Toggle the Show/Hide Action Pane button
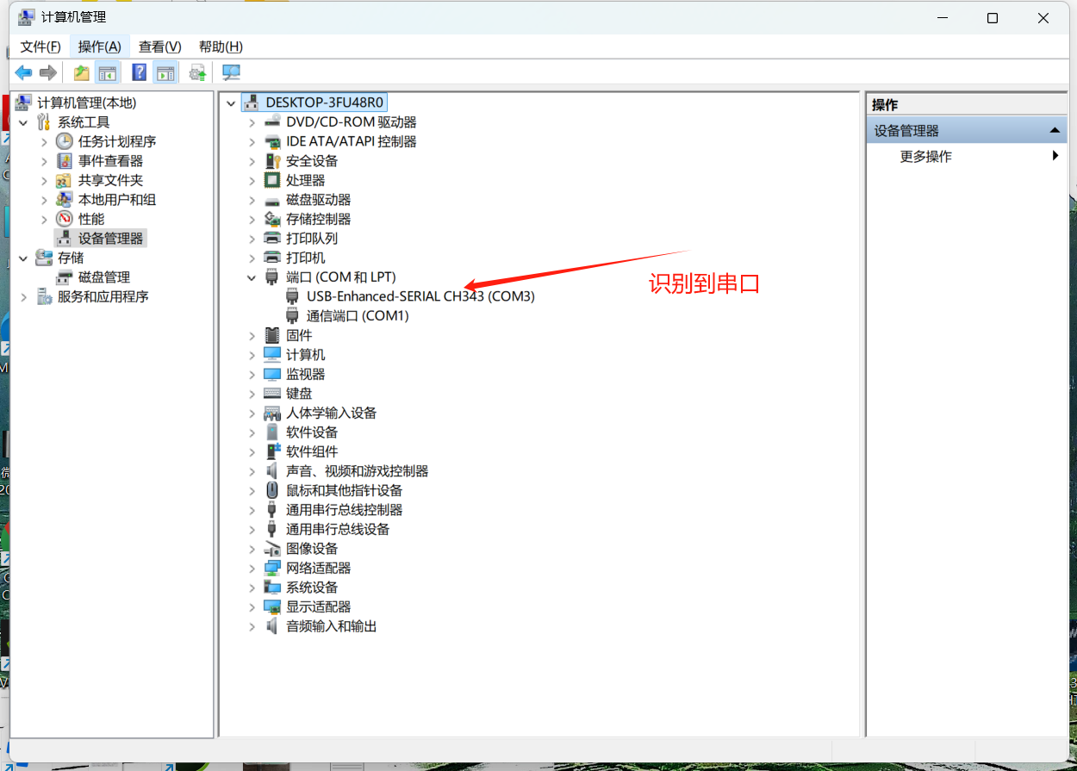 click(x=165, y=73)
